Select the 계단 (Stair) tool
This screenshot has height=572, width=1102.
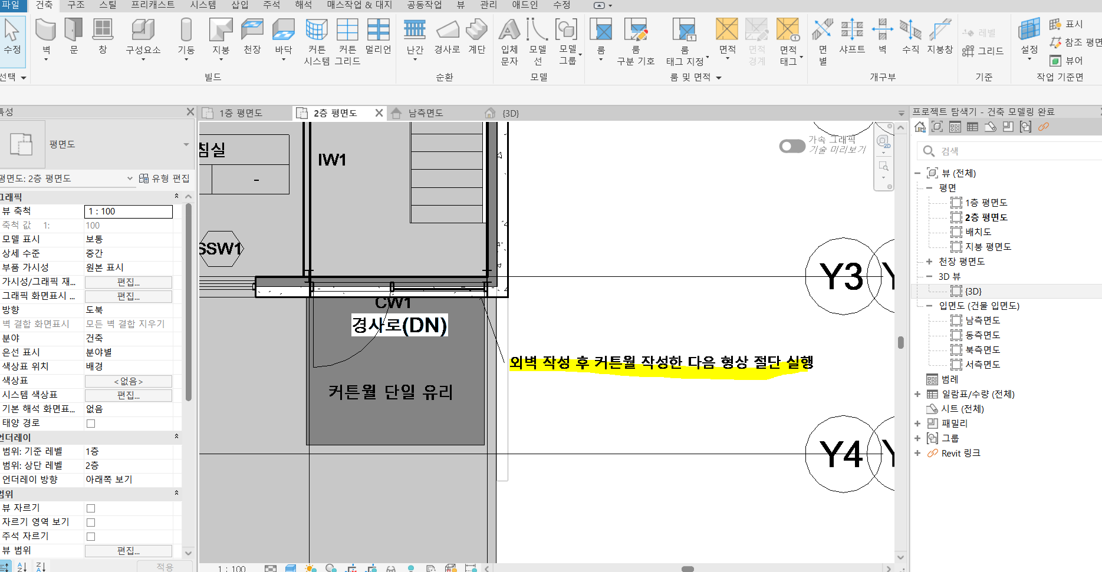tap(476, 35)
